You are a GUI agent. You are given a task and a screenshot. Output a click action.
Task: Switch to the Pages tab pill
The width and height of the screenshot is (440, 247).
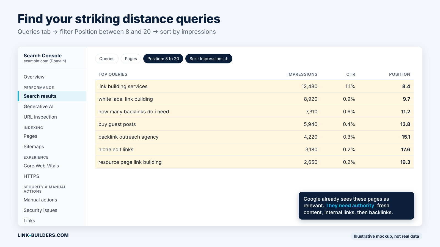click(x=131, y=59)
